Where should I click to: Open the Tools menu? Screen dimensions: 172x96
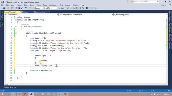coord(45,5)
